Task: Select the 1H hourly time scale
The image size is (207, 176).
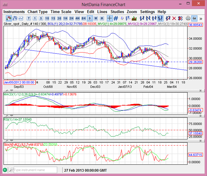Action: (65, 18)
